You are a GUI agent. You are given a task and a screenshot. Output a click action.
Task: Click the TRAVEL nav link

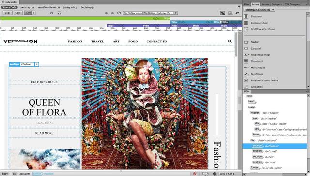click(x=97, y=41)
